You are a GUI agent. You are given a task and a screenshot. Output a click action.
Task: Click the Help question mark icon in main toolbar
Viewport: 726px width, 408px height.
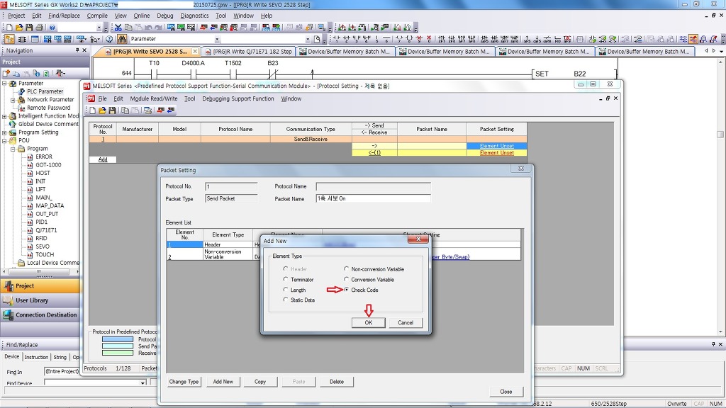[x=52, y=28]
